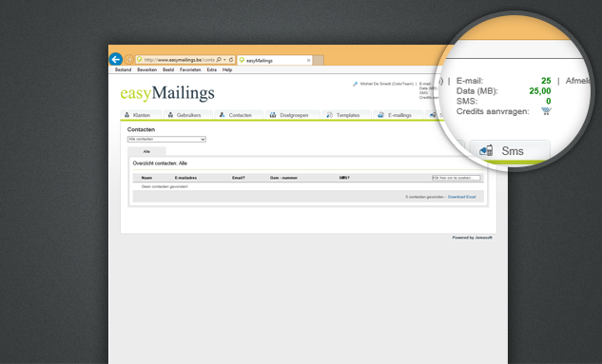602x364 pixels.
Task: Open the address bar dropdown arrow
Action: click(x=224, y=60)
